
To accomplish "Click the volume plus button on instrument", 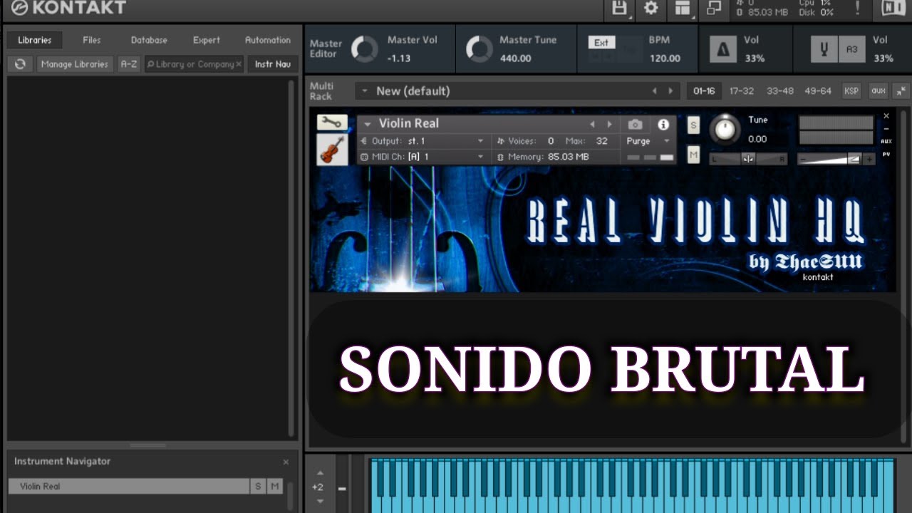I will (x=869, y=159).
